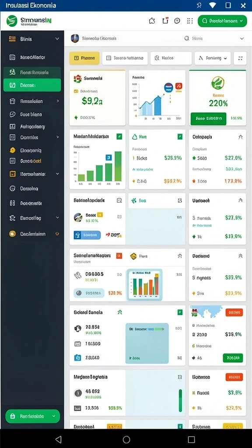
Task: Collapse the Oolopaph card with its chevron
Action: 240,137
